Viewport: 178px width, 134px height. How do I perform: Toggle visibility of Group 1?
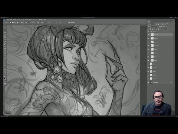click(x=148, y=32)
